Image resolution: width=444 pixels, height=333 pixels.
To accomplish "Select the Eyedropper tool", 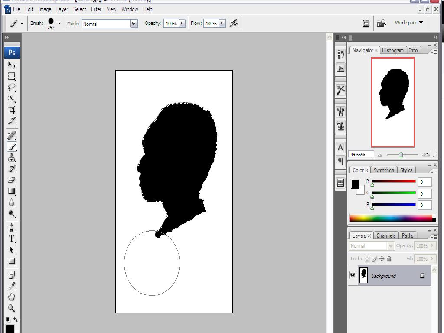I will pos(12,286).
